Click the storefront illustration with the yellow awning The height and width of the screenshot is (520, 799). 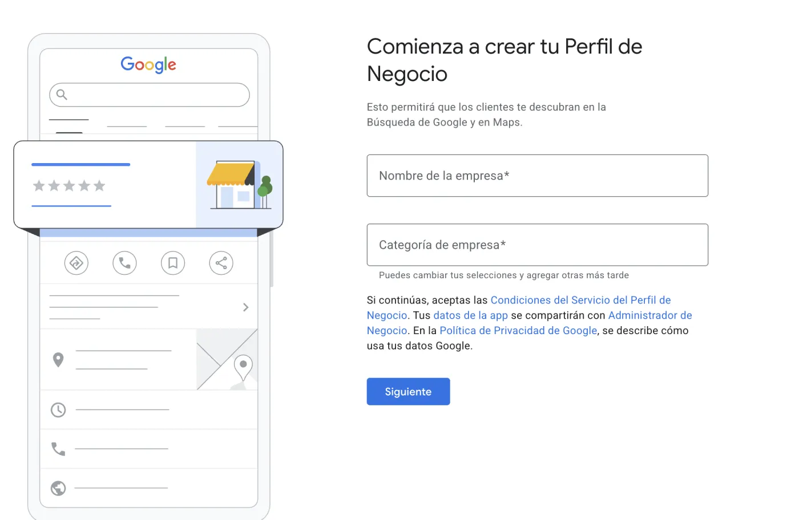239,185
